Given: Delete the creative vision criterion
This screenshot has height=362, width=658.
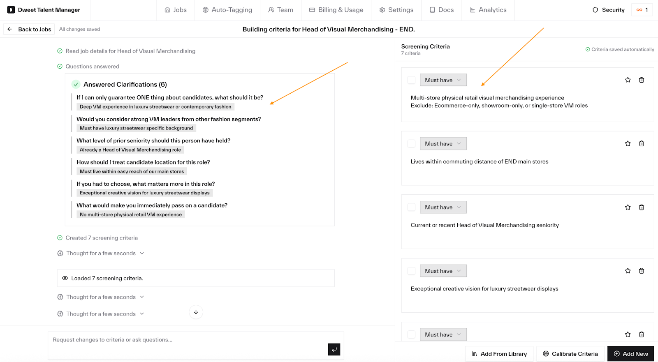Looking at the screenshot, I should (x=641, y=271).
